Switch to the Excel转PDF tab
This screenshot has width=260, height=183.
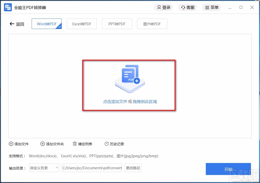click(x=82, y=23)
